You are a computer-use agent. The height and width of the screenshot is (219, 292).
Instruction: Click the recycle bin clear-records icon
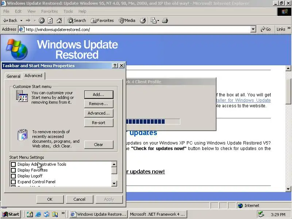click(22, 135)
